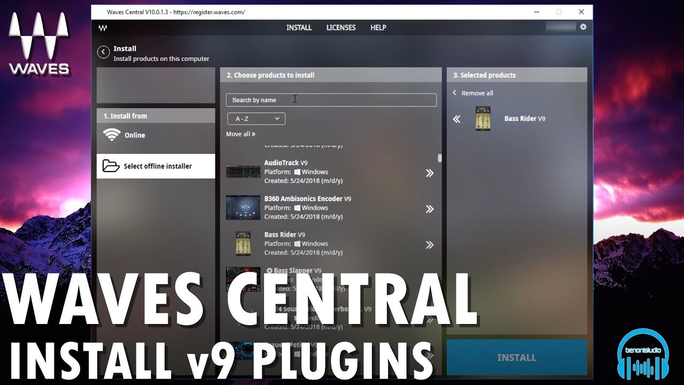Click the B360 Ambisonics Encoder V9 name
Image resolution: width=684 pixels, height=385 pixels.
pyautogui.click(x=308, y=198)
